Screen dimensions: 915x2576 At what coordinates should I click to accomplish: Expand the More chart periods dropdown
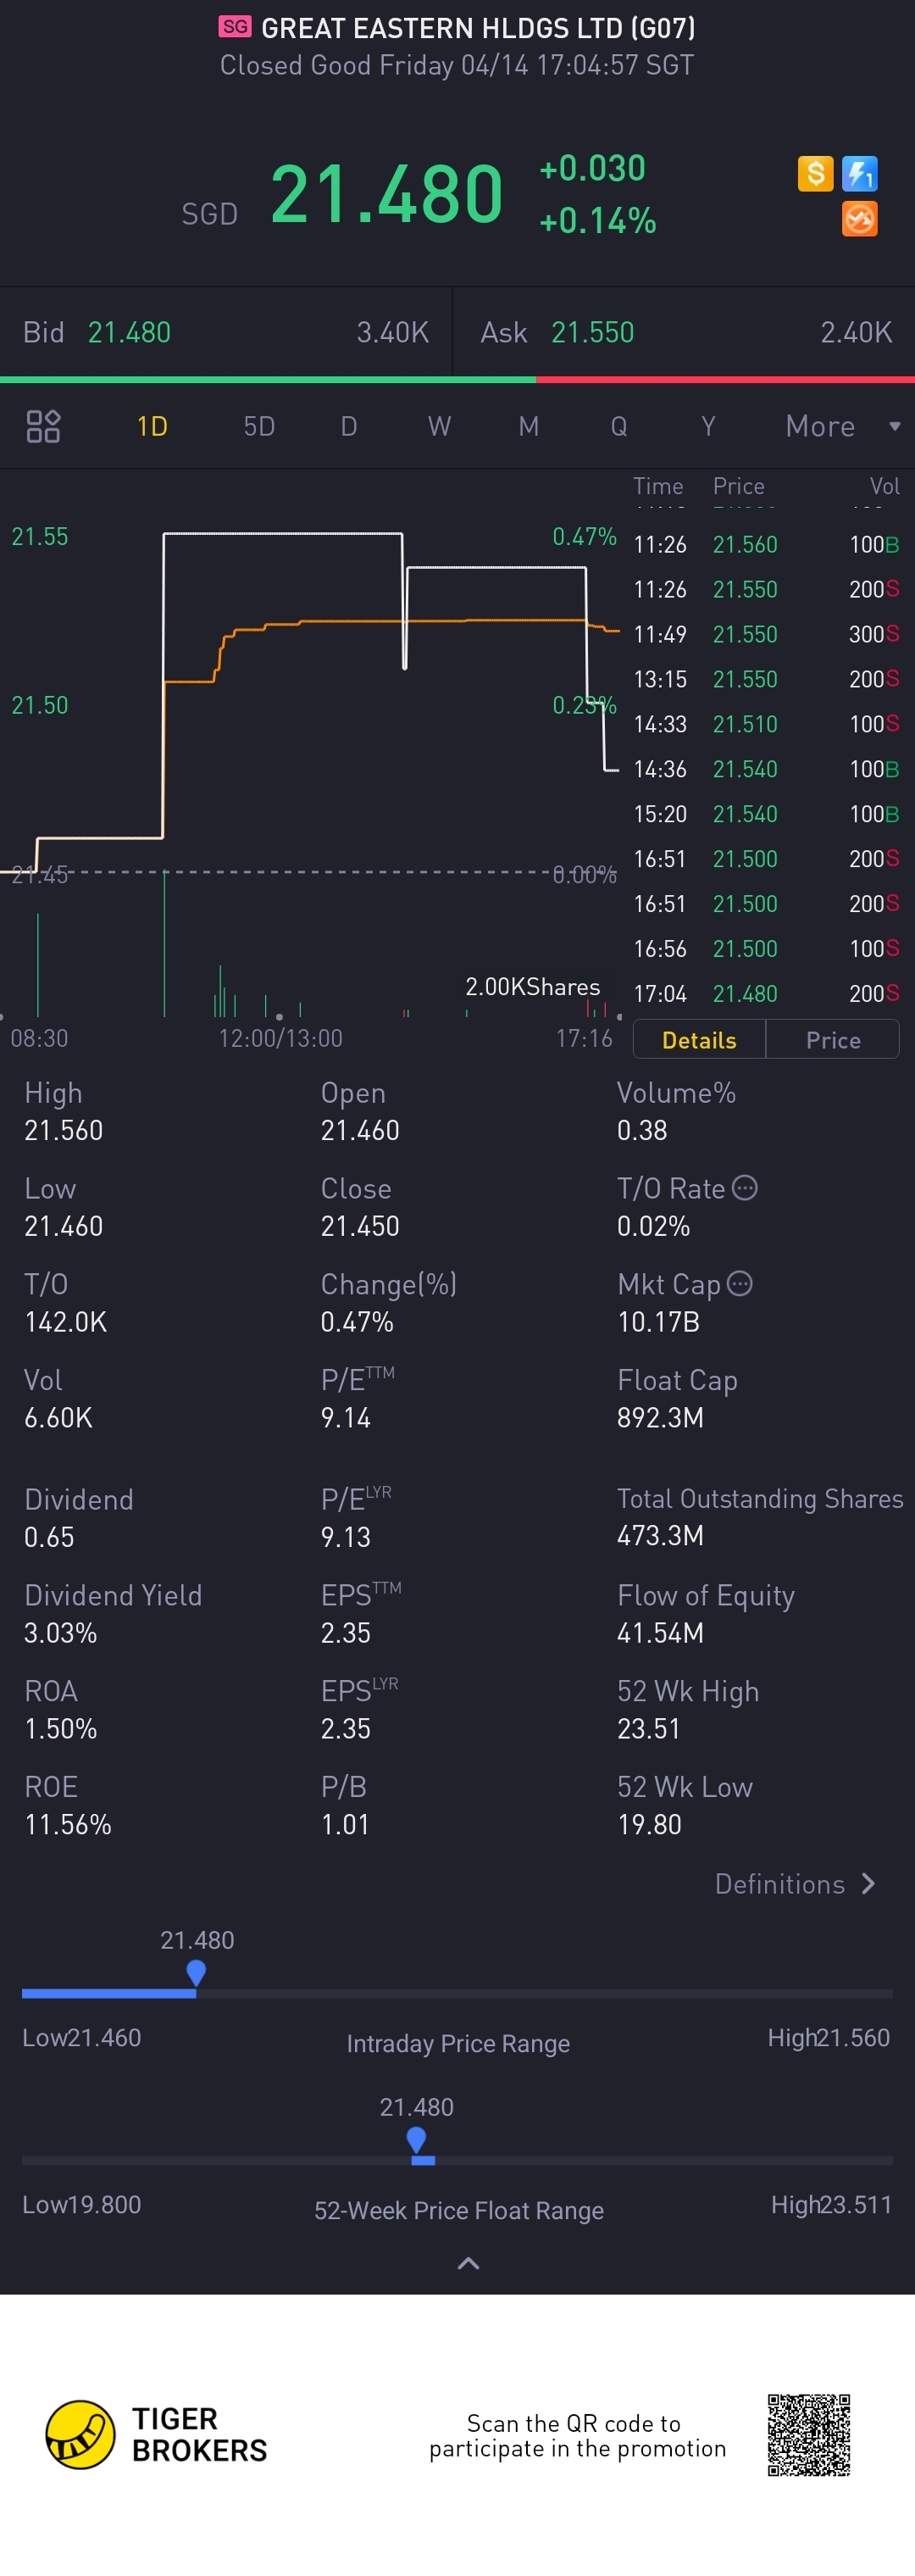pos(843,426)
